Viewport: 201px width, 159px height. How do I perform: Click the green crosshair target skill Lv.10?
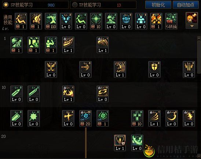point(96,21)
